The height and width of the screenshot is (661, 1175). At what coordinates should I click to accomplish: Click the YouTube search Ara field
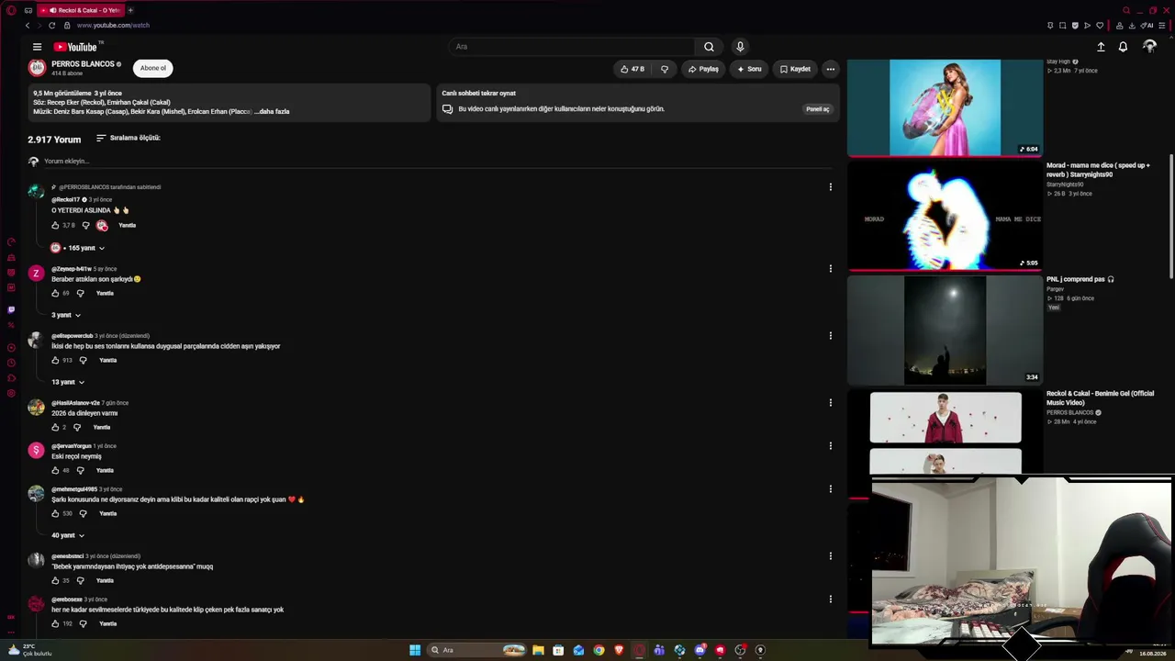571,47
